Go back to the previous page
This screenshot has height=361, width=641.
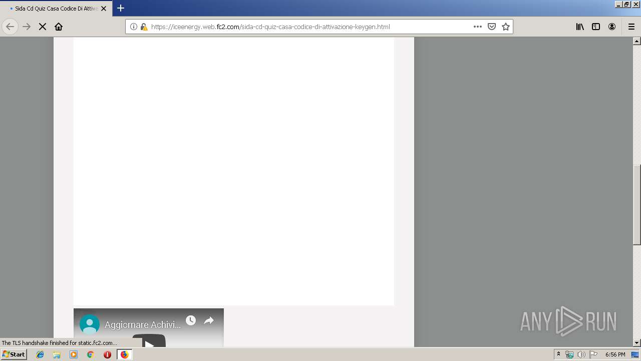[10, 27]
